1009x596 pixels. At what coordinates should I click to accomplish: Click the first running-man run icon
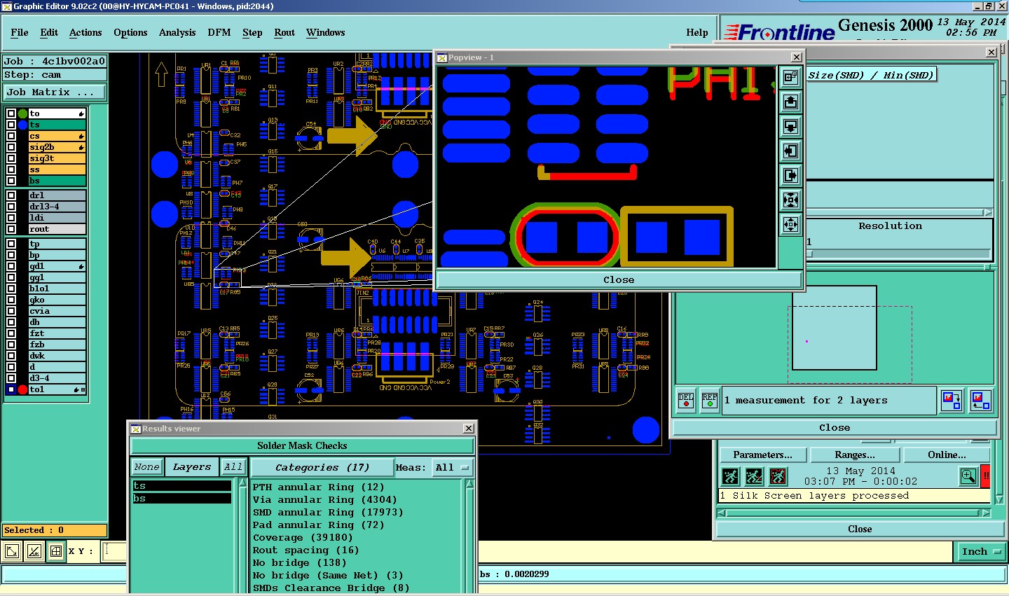tap(730, 477)
